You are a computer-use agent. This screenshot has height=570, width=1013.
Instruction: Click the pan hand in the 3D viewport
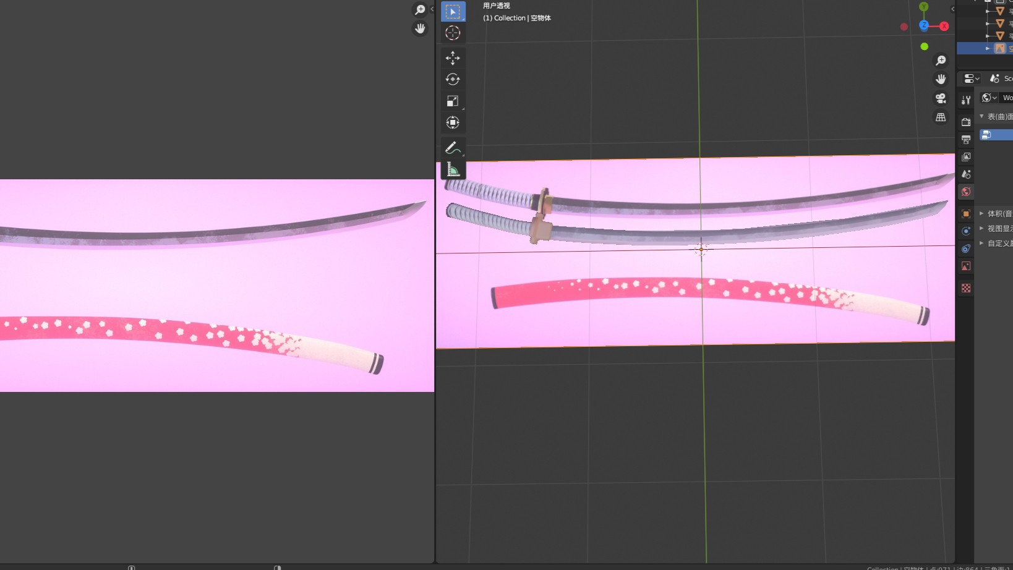tap(941, 79)
